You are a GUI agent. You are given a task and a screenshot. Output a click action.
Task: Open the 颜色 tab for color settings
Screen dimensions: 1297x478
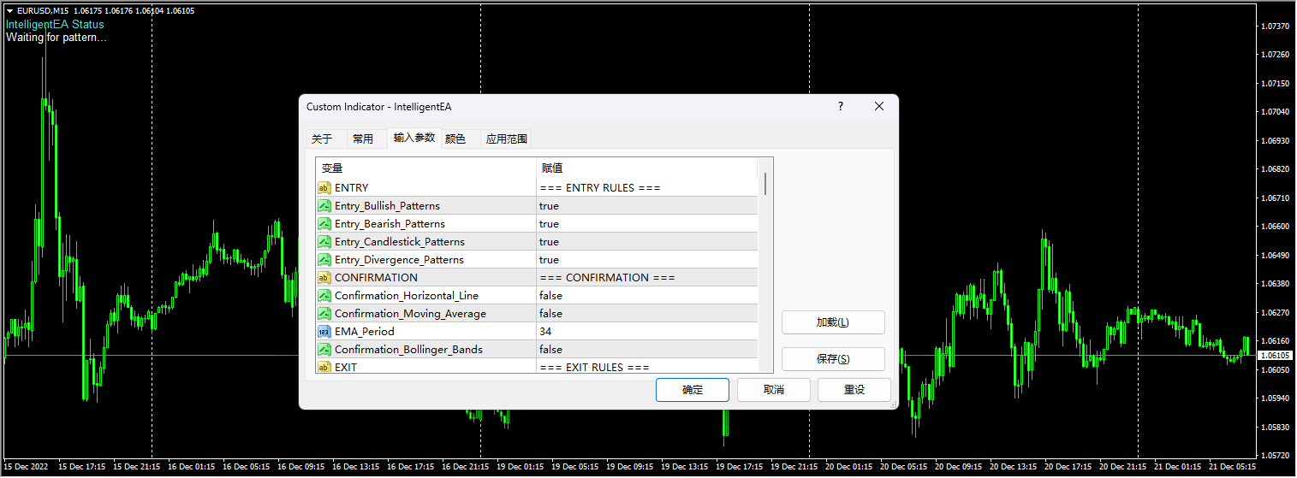455,139
